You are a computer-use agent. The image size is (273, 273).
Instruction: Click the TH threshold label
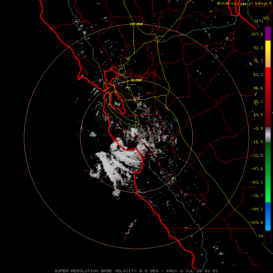(x=261, y=236)
